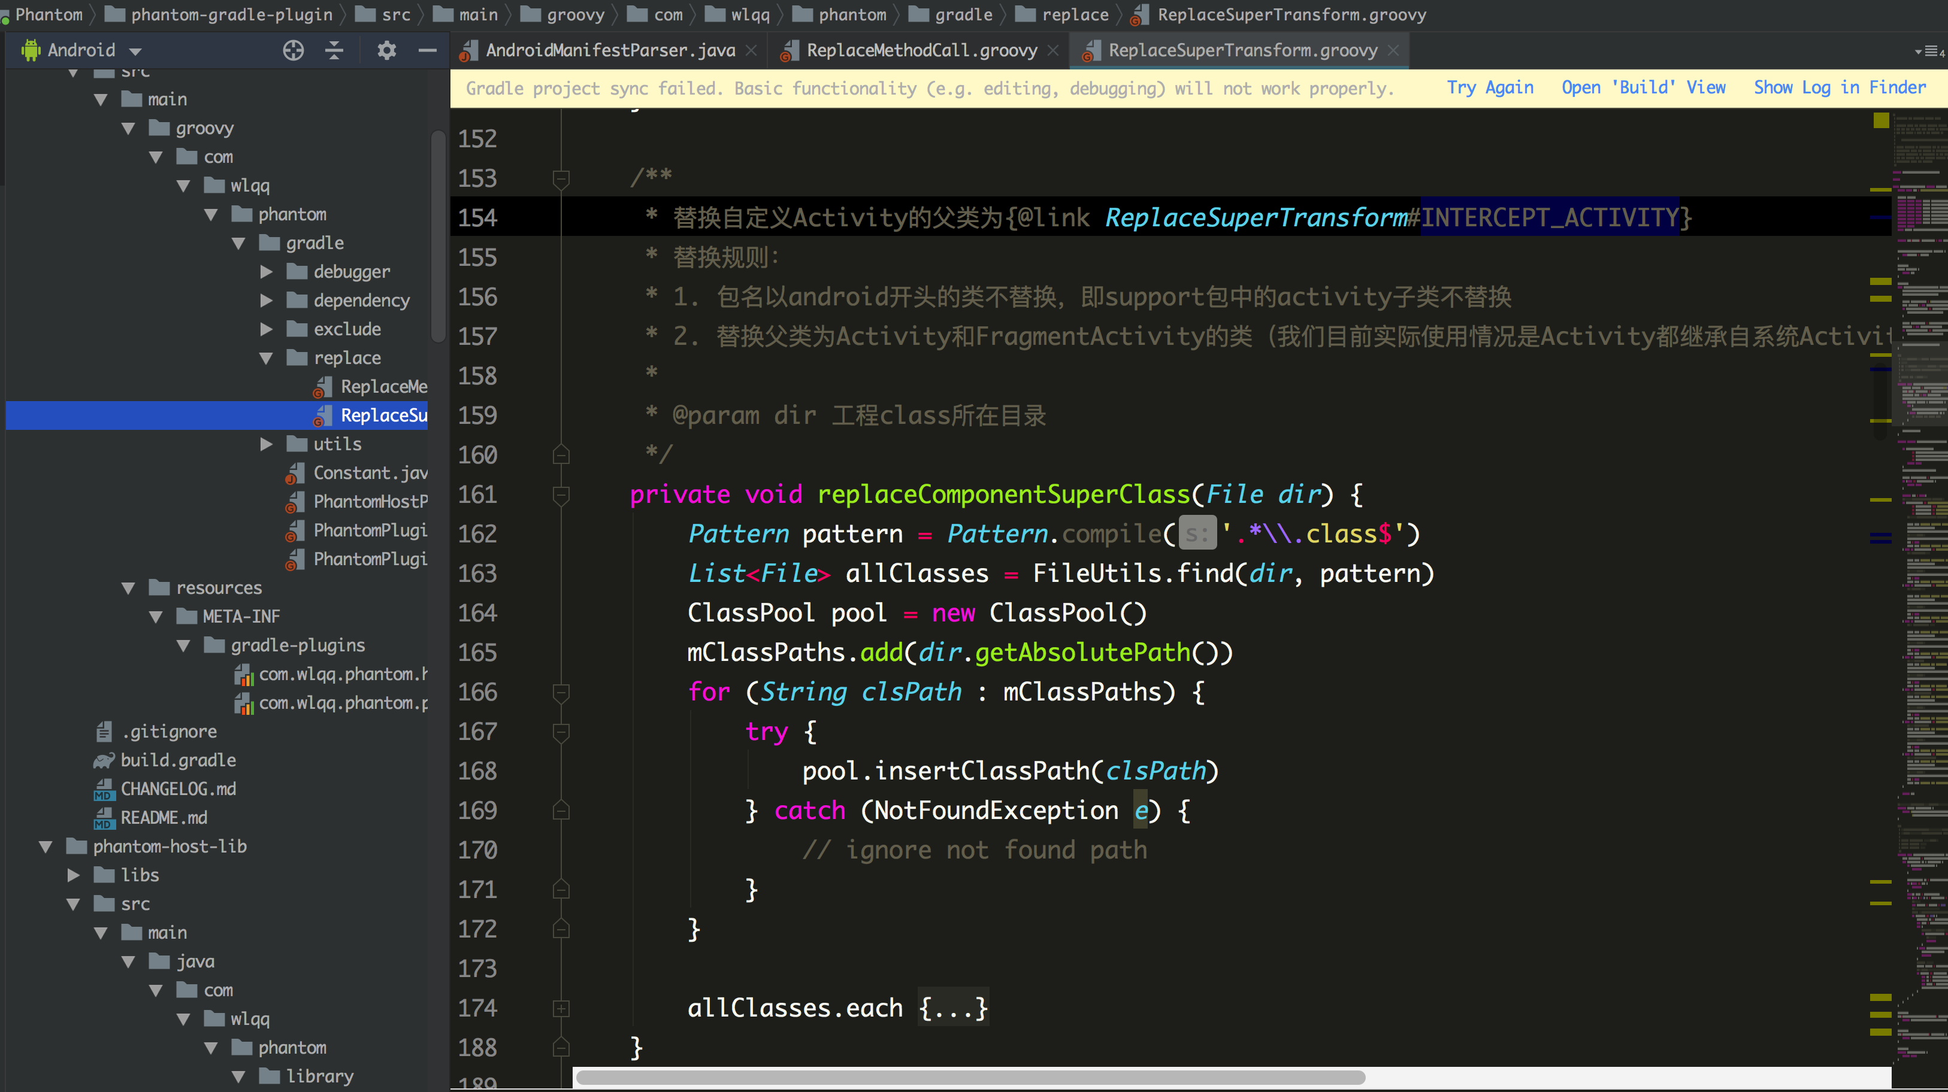Close the AndroidManifestParser.java tab
1948x1092 pixels.
(x=751, y=51)
